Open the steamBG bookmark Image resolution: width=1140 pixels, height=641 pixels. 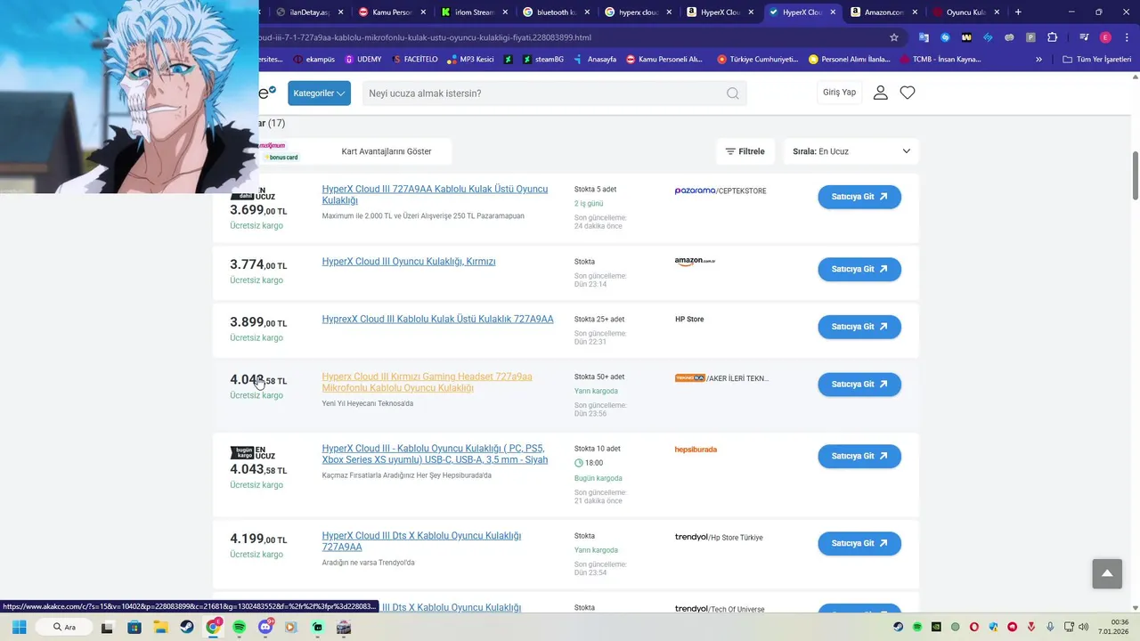[x=542, y=60]
